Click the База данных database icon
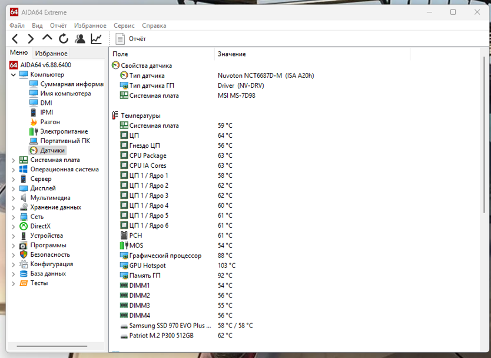491x358 pixels. pyautogui.click(x=24, y=274)
